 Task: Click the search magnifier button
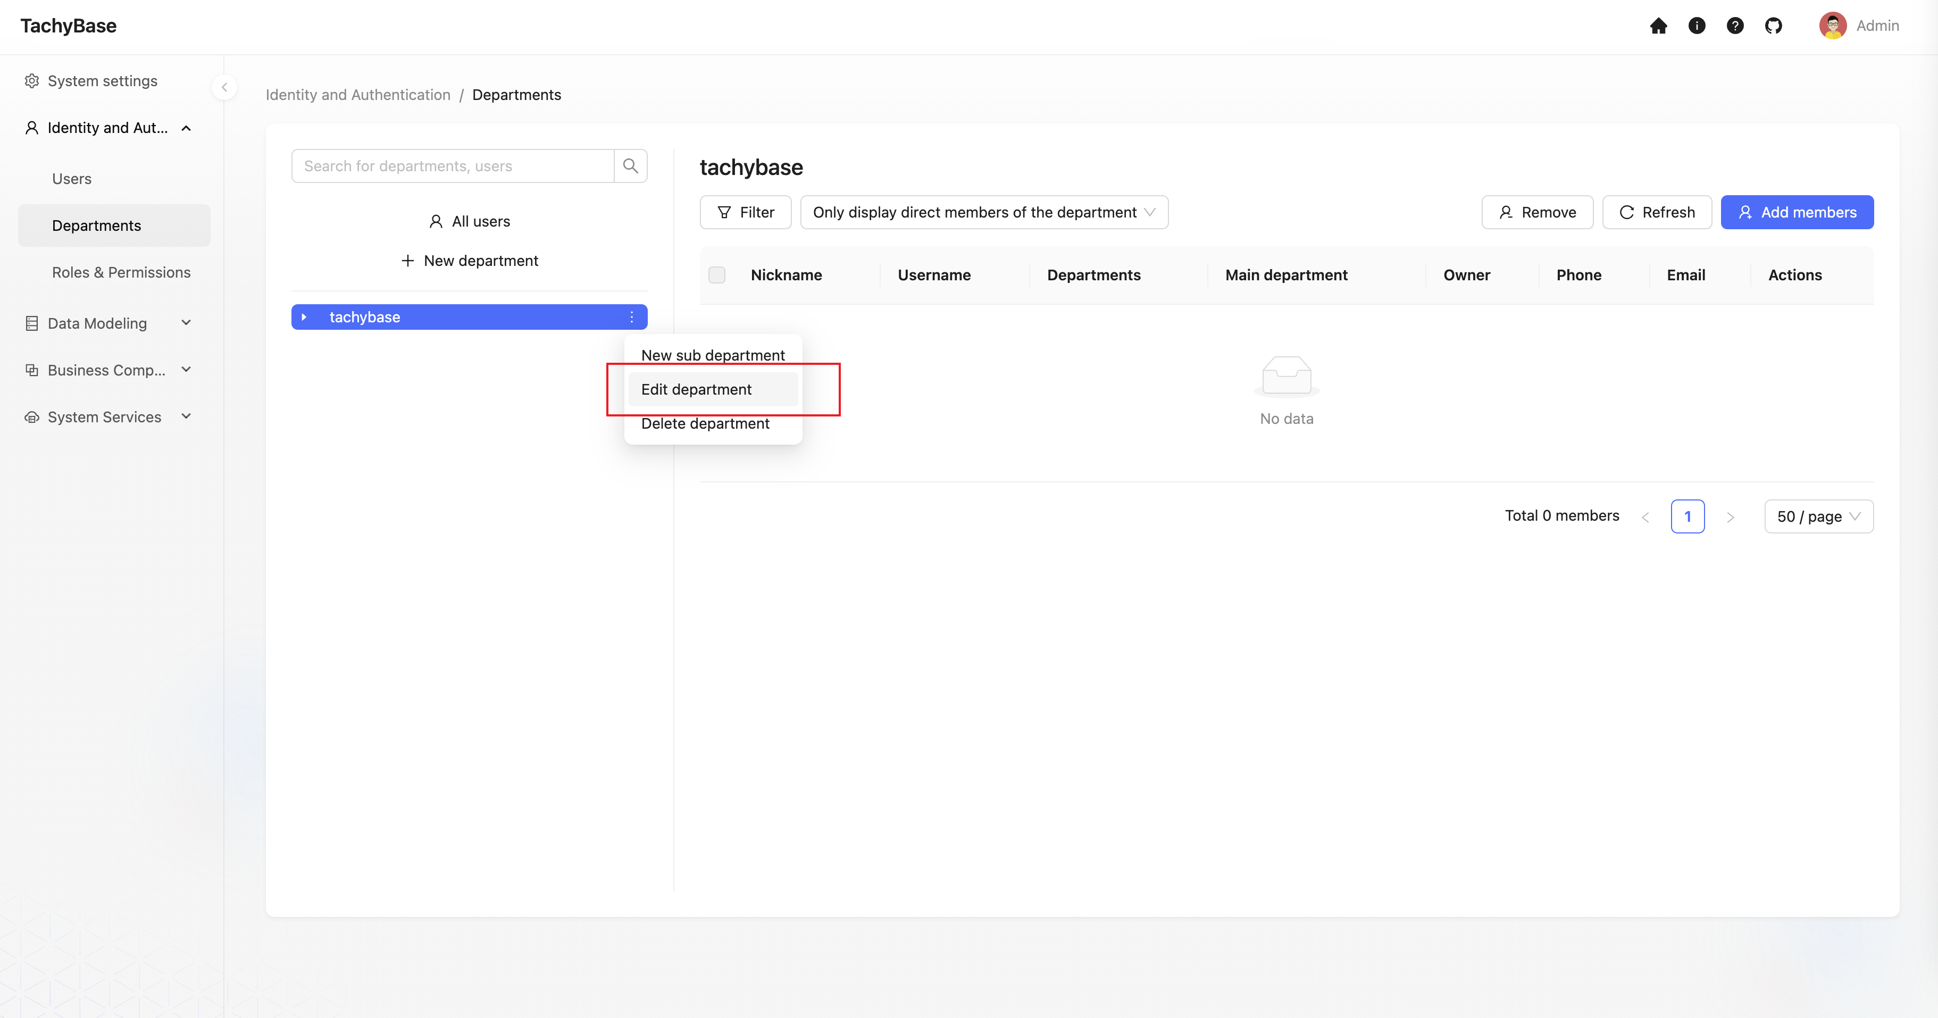630,165
